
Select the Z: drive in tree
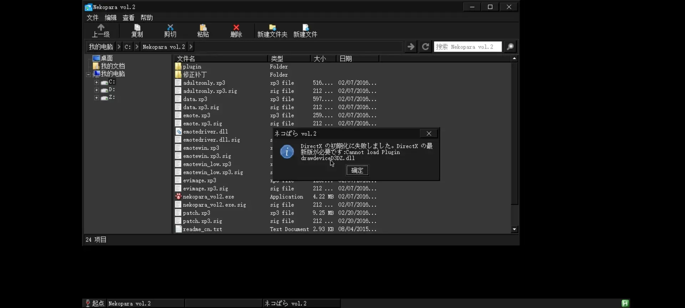[108, 97]
